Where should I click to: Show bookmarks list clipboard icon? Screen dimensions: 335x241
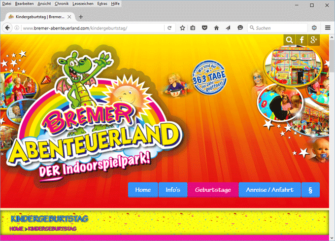point(193,28)
